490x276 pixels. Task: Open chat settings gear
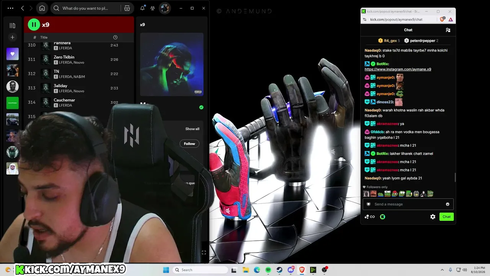tap(433, 217)
